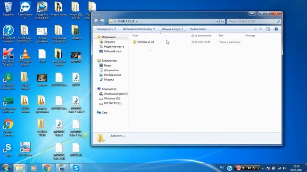Open Chrome from the taskbar
307x172 pixels.
47,168
